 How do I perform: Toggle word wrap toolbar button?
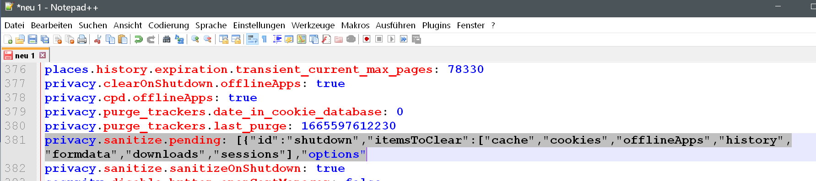252,39
